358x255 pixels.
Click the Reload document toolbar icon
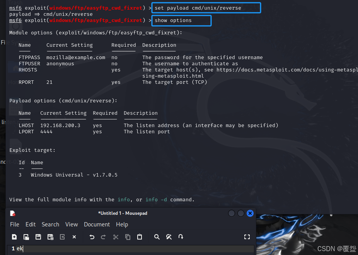tap(62, 237)
